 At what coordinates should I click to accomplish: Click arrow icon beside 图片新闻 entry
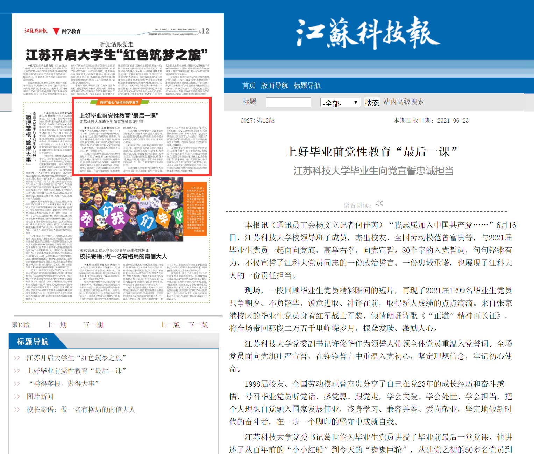[x=16, y=397]
